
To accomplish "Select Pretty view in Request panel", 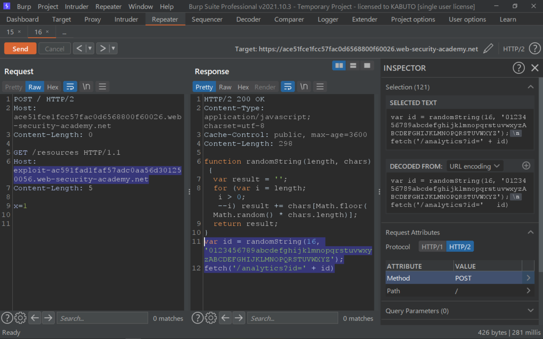I will pyautogui.click(x=14, y=87).
